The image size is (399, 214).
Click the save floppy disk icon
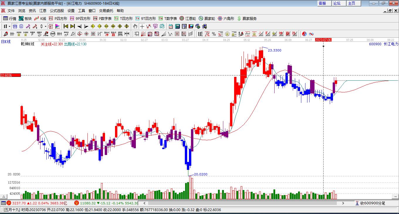(191, 26)
